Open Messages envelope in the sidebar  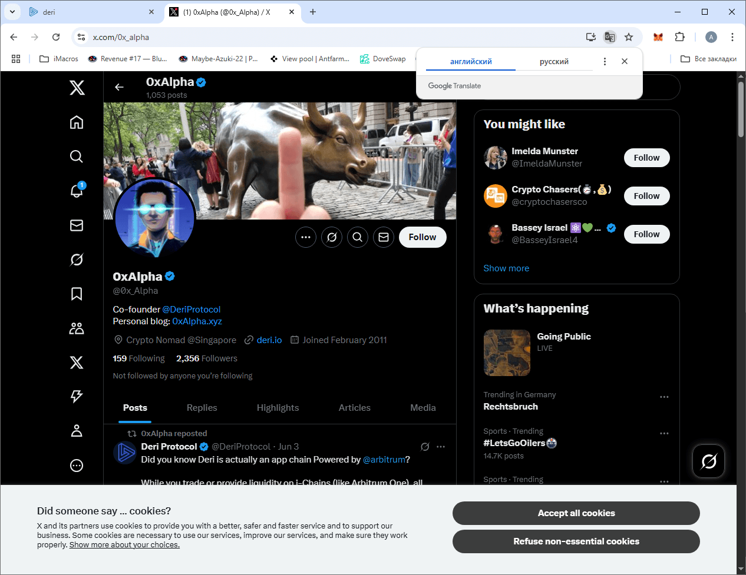pos(77,225)
